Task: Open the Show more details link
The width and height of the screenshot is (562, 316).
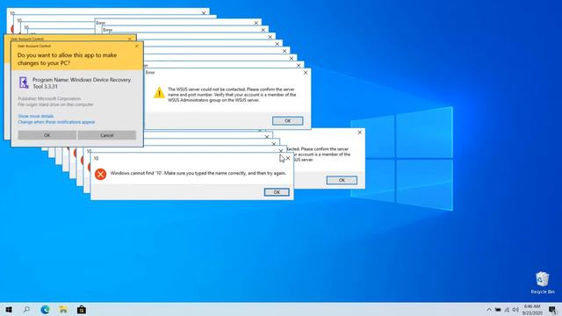Action: tap(35, 116)
